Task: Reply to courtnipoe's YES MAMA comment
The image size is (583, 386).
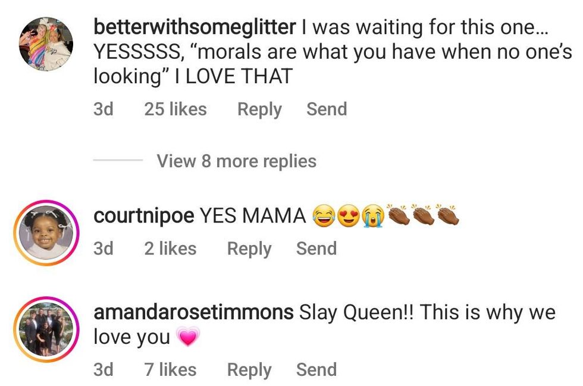Action: pos(249,249)
